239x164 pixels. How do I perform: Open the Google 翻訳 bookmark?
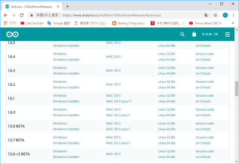point(59,23)
